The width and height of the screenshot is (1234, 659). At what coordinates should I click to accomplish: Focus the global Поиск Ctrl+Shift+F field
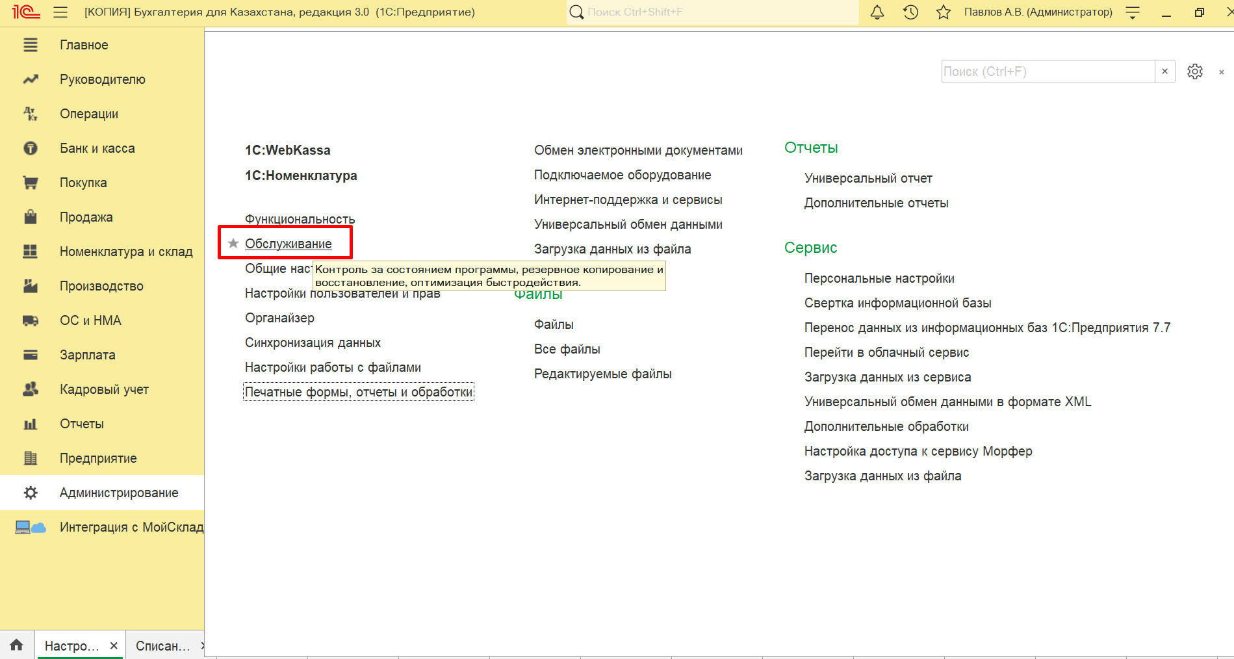pyautogui.click(x=713, y=12)
